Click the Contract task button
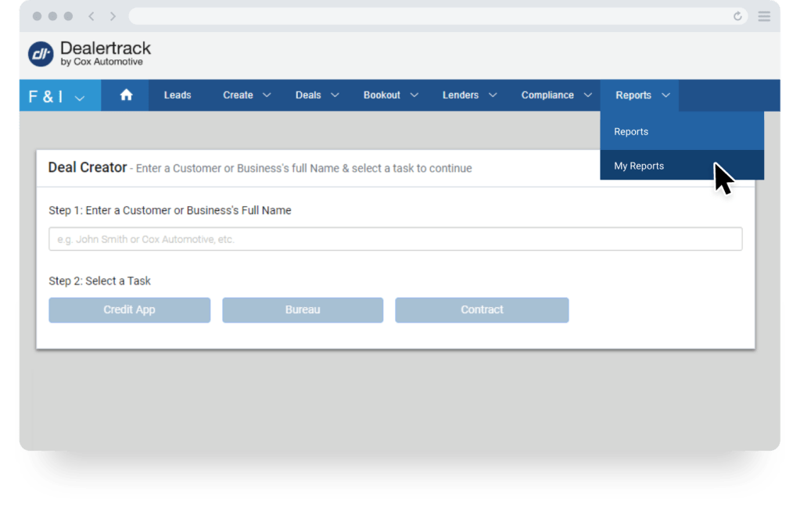This screenshot has height=514, width=800. (x=482, y=309)
